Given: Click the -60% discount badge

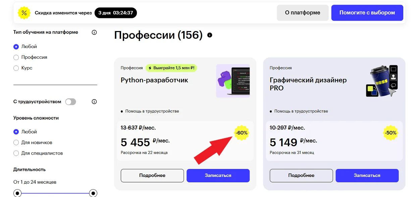Looking at the screenshot, I should 242,133.
